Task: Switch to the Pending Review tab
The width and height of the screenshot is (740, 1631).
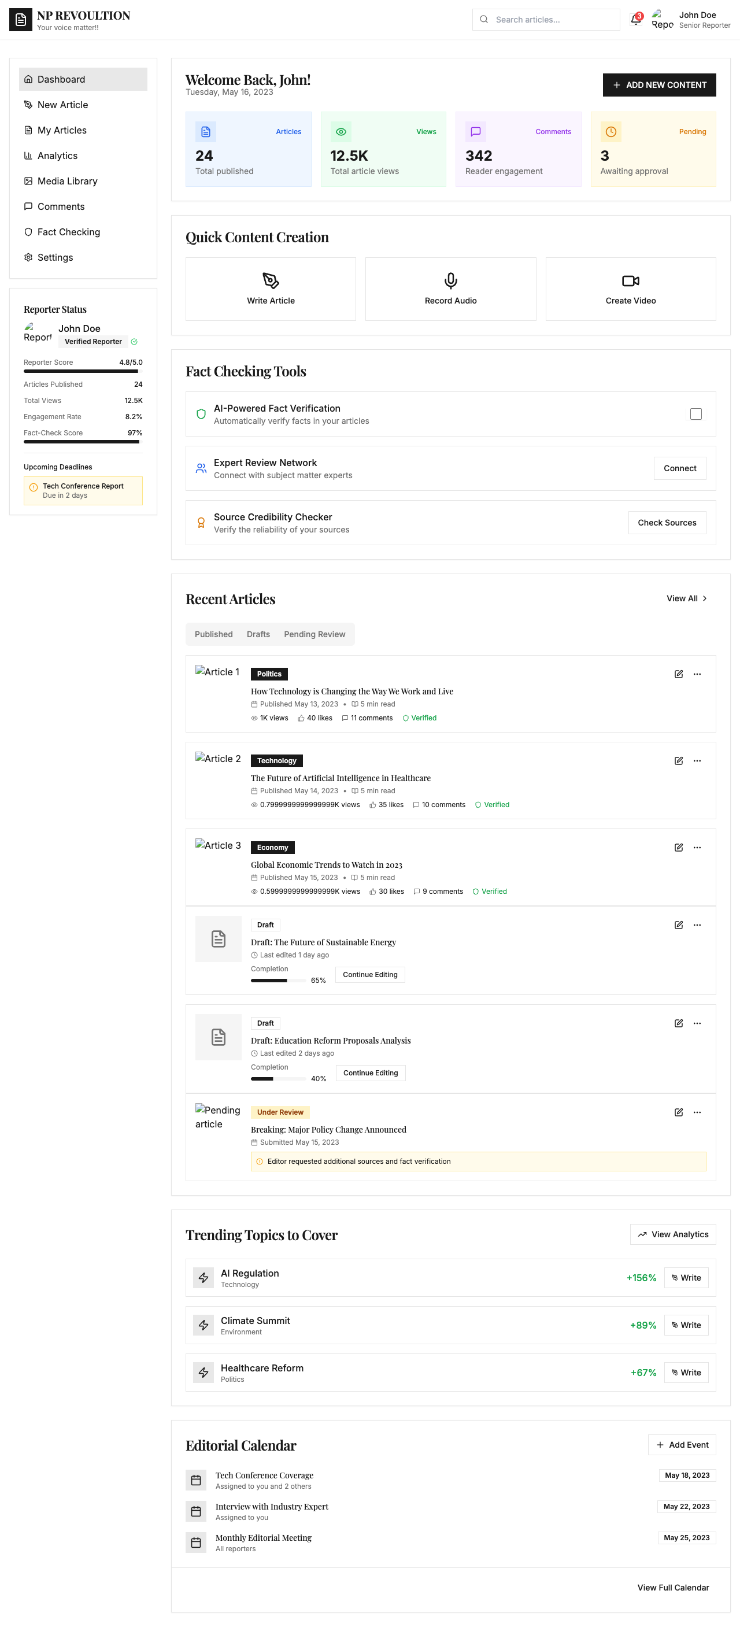Action: coord(314,634)
